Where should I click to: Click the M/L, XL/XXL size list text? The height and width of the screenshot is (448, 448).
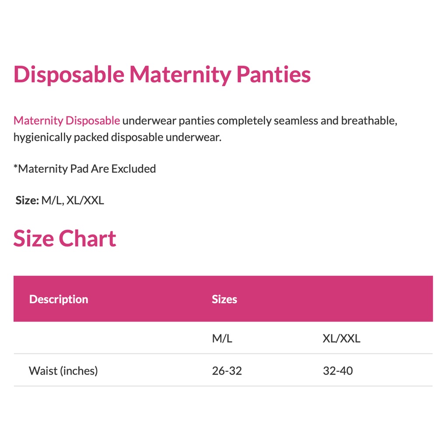[x=73, y=201]
